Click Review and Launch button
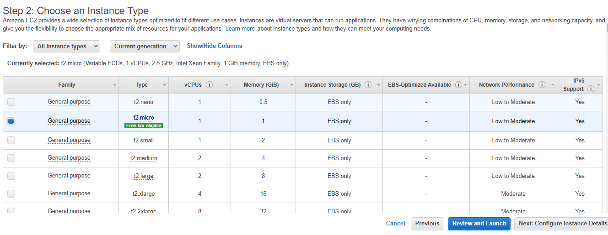This screenshot has width=608, height=235. [x=479, y=223]
